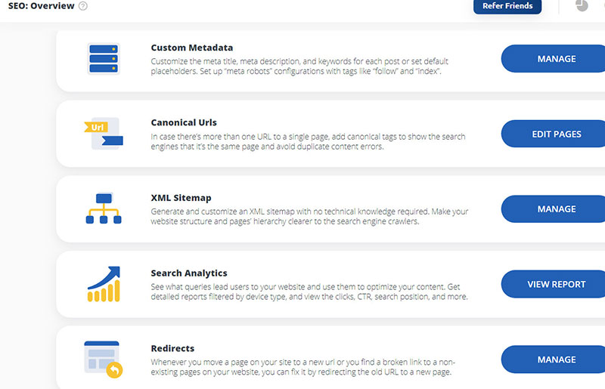Click the Search Analytics description text
The width and height of the screenshot is (605, 389).
309,292
